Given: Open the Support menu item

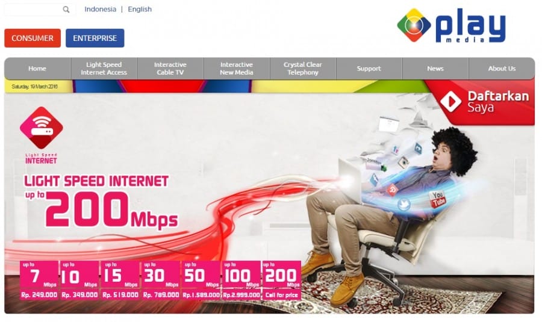Looking at the screenshot, I should 369,69.
